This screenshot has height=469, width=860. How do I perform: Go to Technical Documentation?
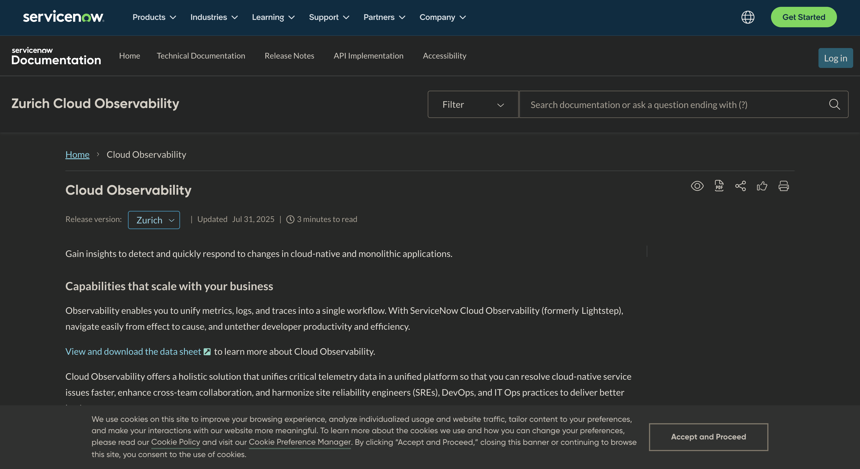[201, 56]
